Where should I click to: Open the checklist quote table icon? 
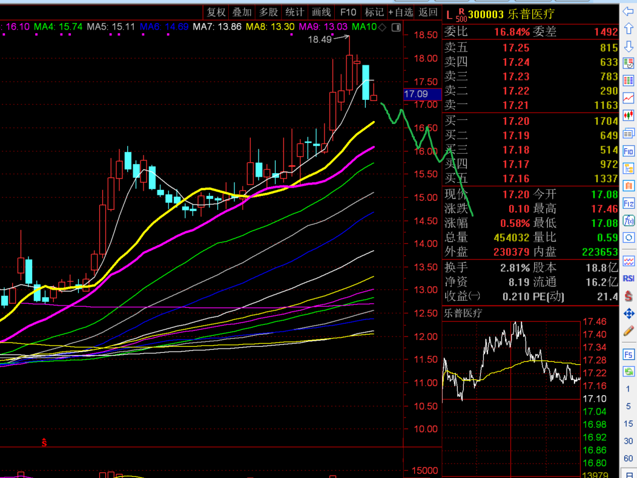tap(628, 63)
